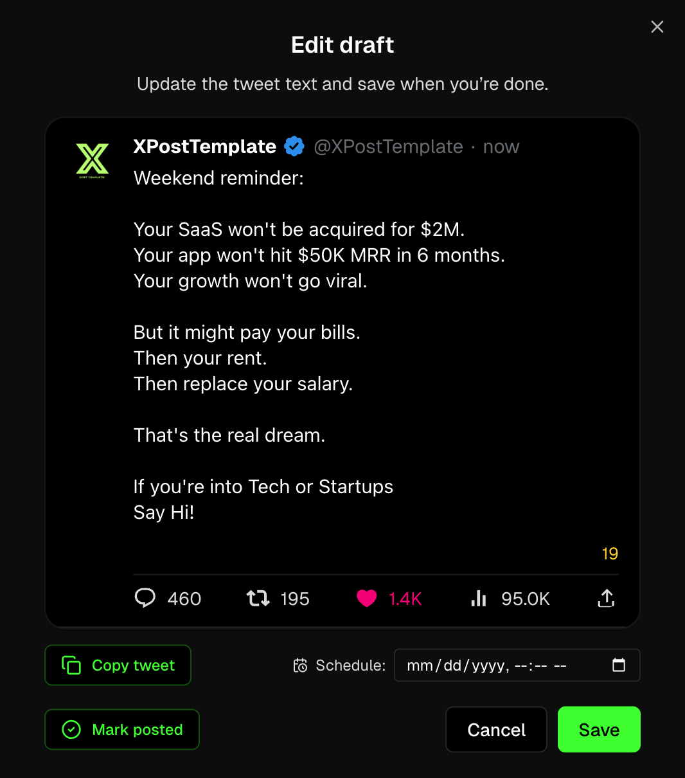Click the checkmark icon in Mark posted

point(72,729)
